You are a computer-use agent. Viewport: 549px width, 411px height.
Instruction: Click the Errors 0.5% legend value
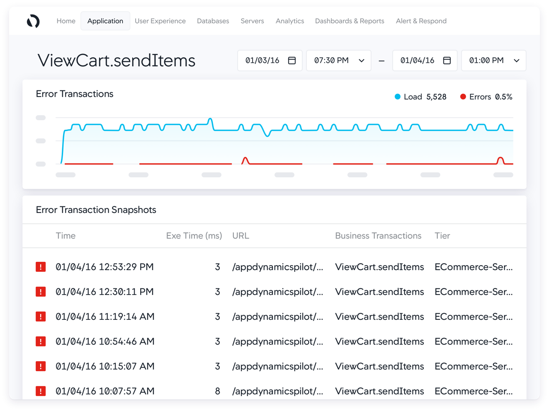point(504,97)
